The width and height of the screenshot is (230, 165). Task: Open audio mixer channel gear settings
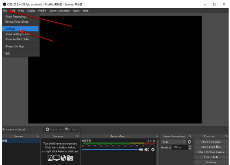(153, 149)
